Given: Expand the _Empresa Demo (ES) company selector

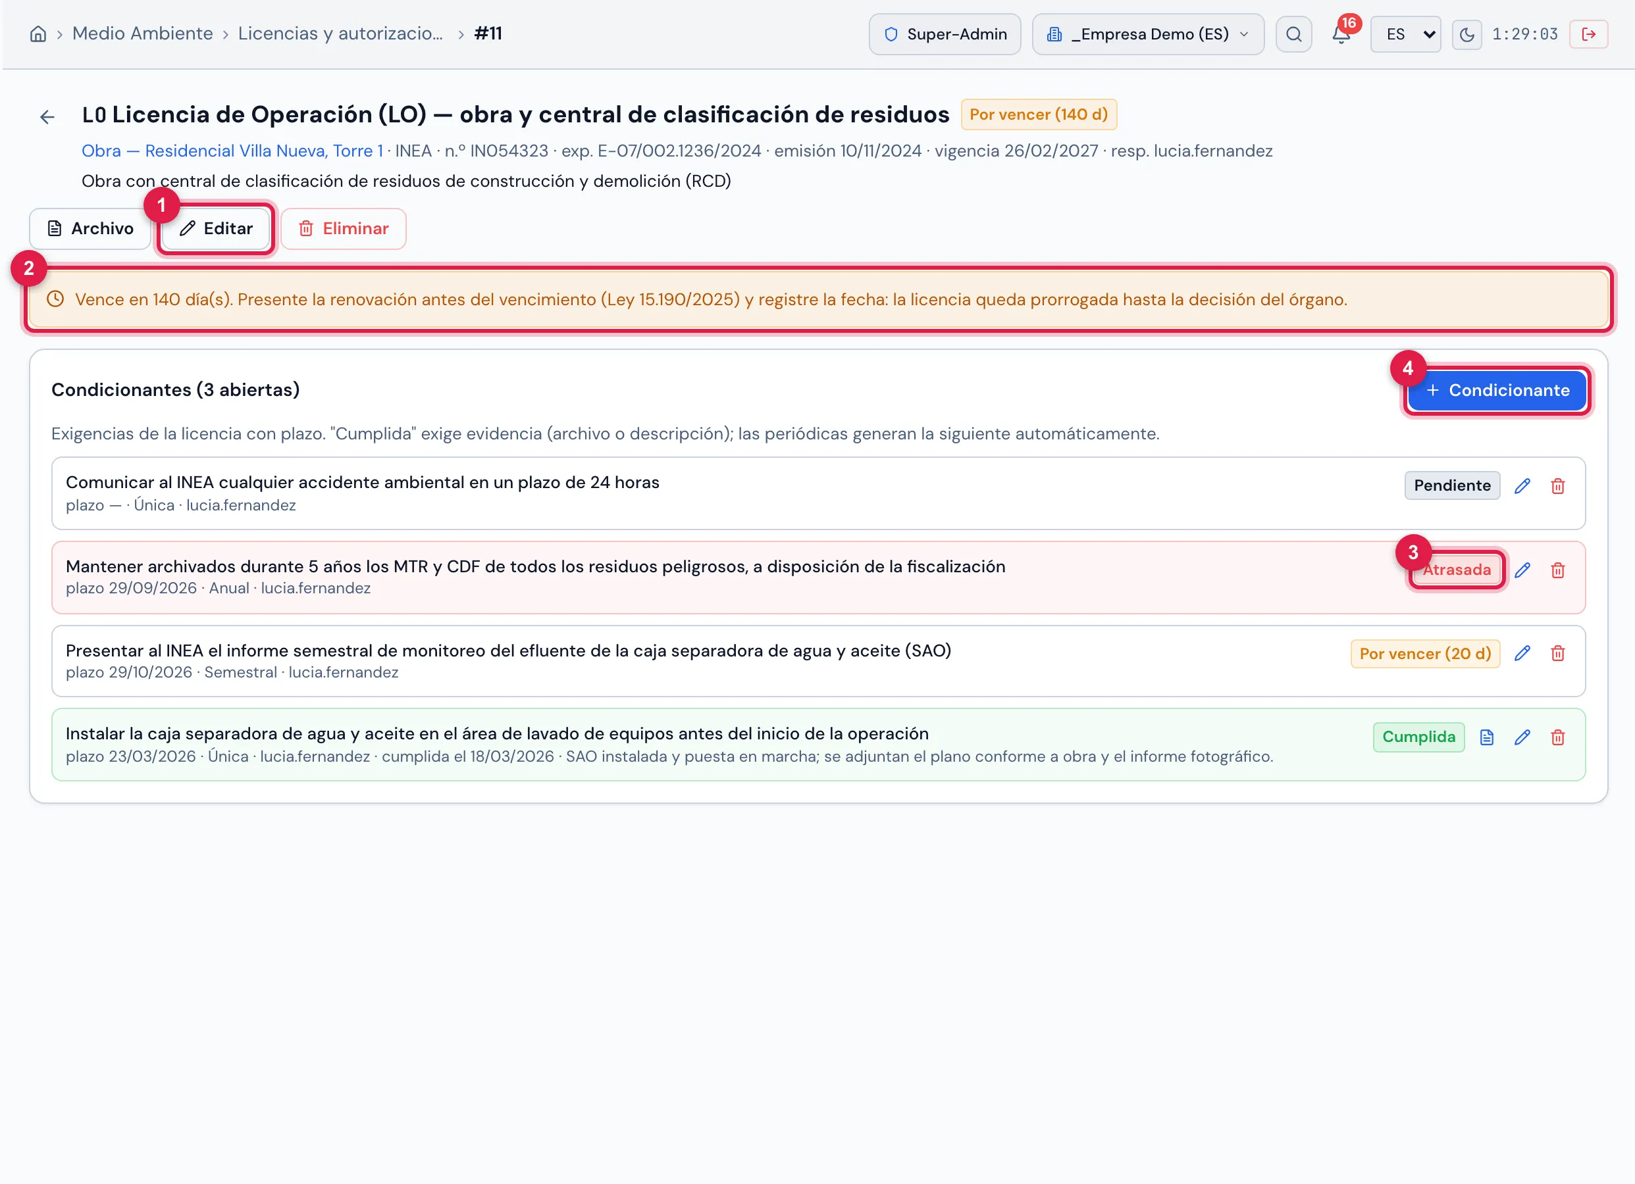Looking at the screenshot, I should (1148, 34).
